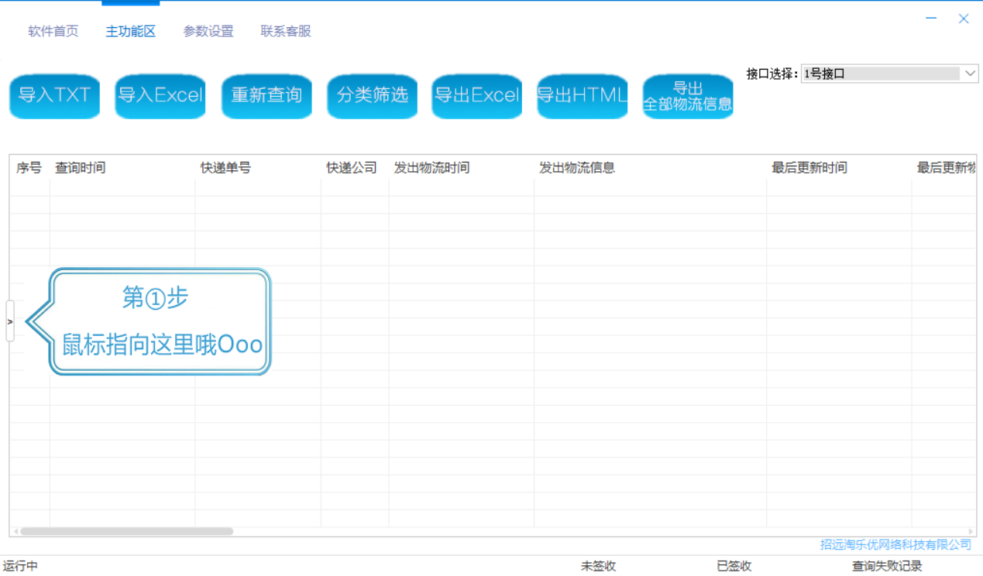Visit 招远淘乐优网络科技有限公司 link
983x576 pixels.
895,545
